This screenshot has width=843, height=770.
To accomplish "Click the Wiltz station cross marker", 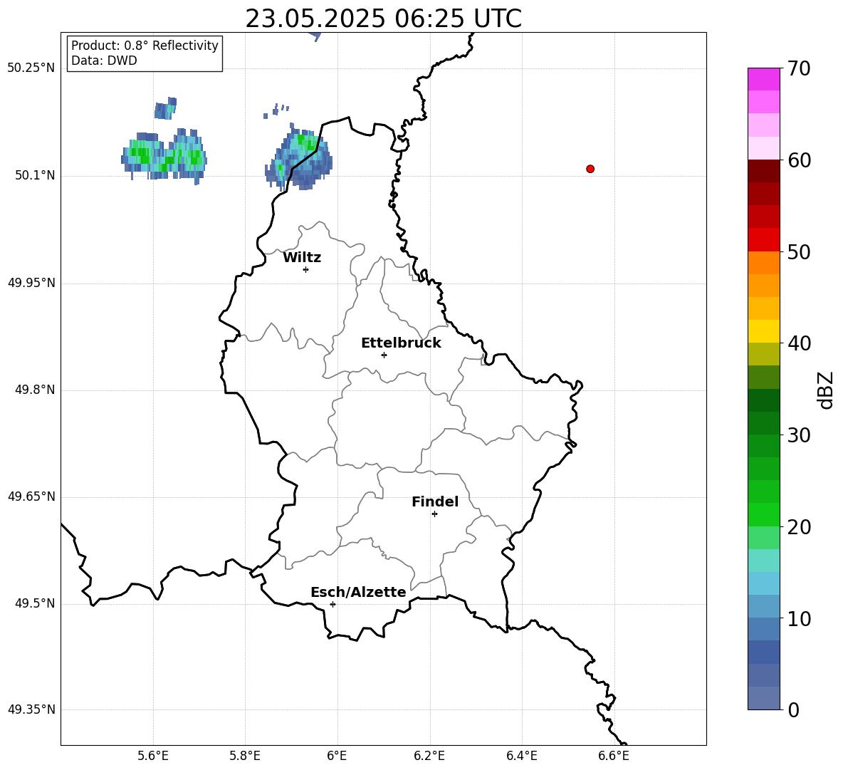I will click(305, 269).
